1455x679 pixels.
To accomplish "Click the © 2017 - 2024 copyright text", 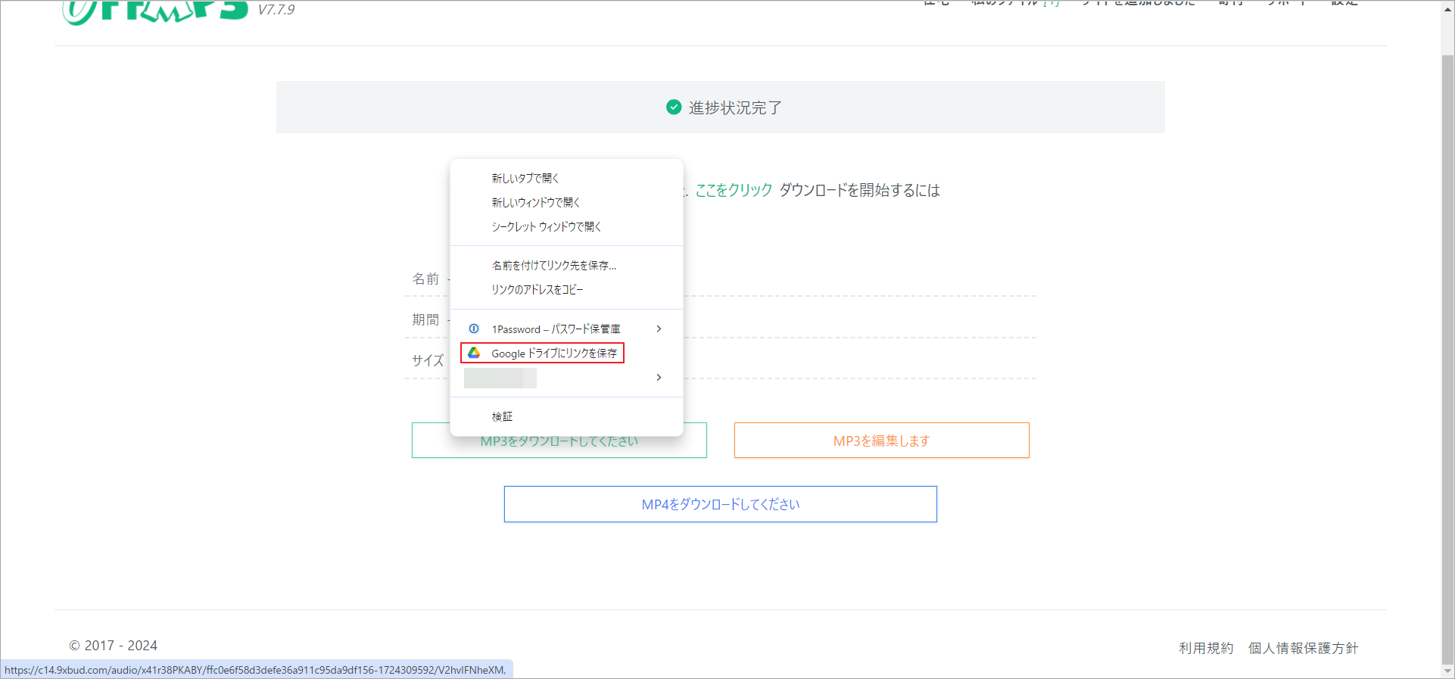I will point(114,646).
